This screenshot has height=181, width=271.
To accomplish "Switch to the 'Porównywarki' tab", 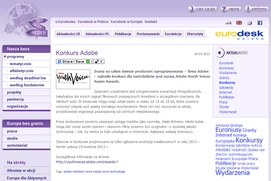I will click(148, 34).
